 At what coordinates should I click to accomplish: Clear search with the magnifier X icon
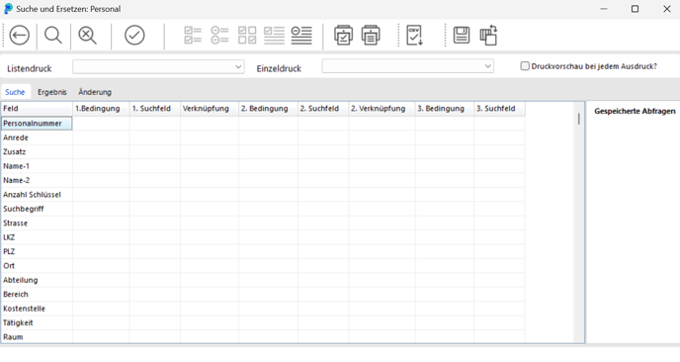click(87, 36)
